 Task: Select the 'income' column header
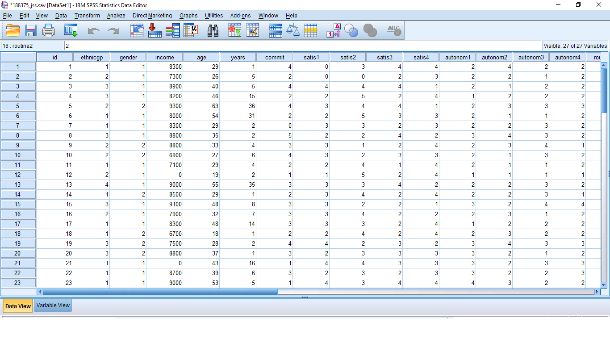[164, 57]
